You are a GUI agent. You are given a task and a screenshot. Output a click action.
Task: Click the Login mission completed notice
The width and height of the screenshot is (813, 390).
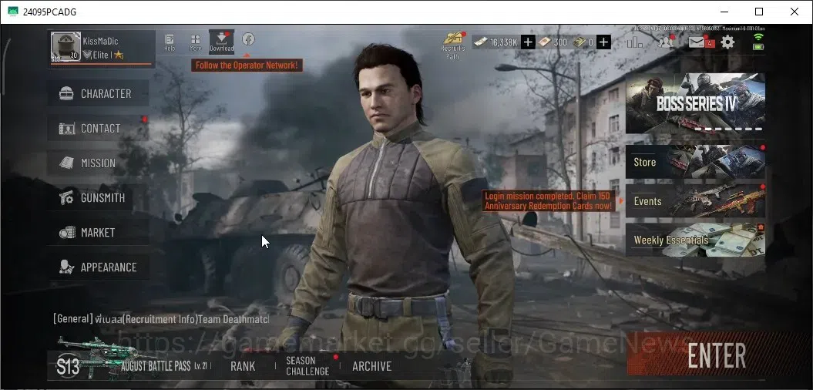point(549,200)
